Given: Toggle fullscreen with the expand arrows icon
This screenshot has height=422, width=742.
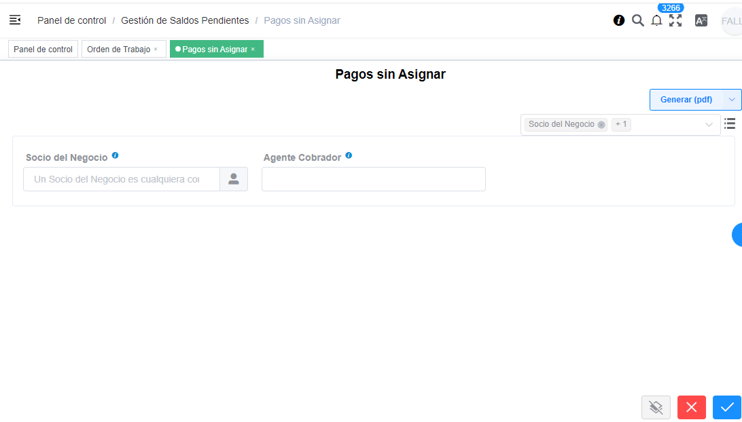Looking at the screenshot, I should [x=675, y=21].
